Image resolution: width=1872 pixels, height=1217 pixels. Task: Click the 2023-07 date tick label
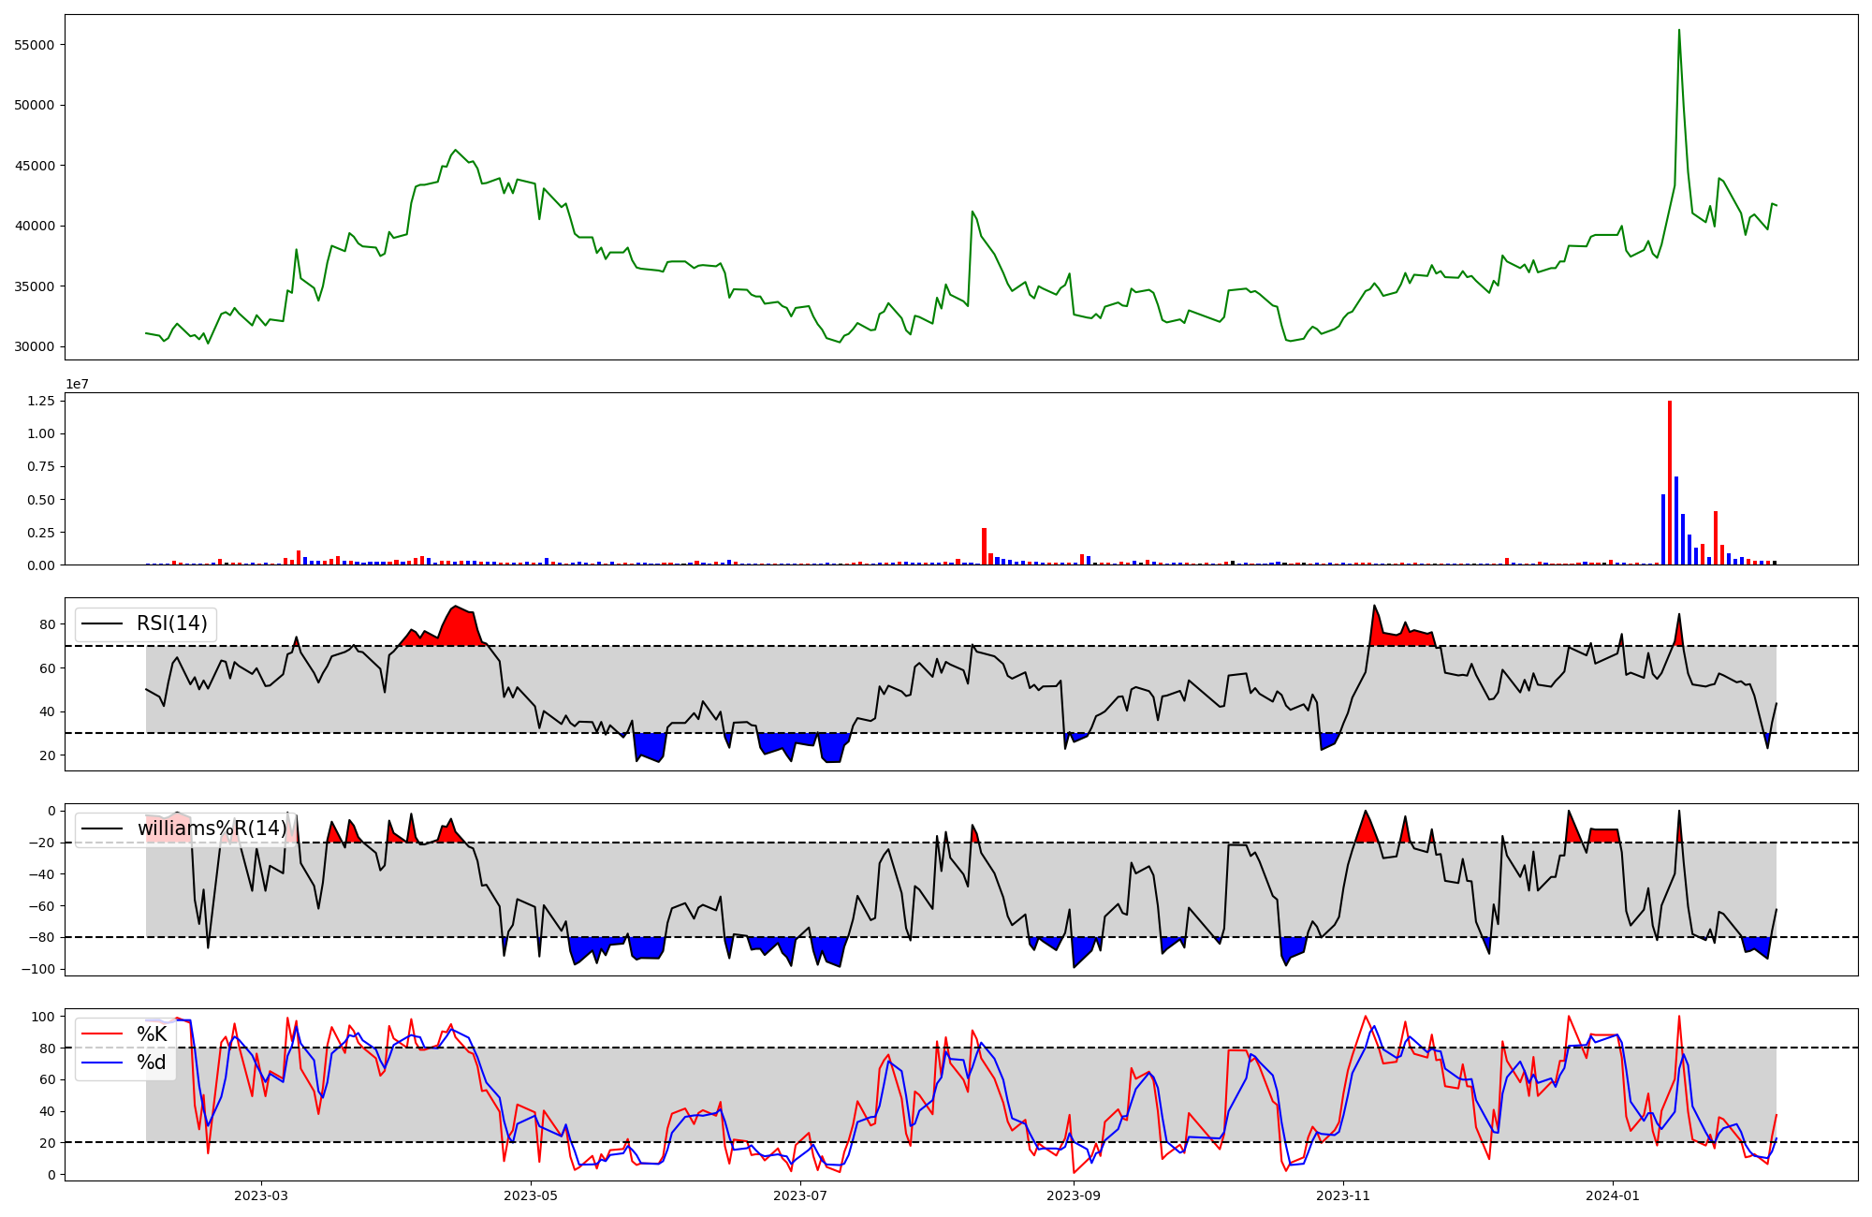(801, 1195)
